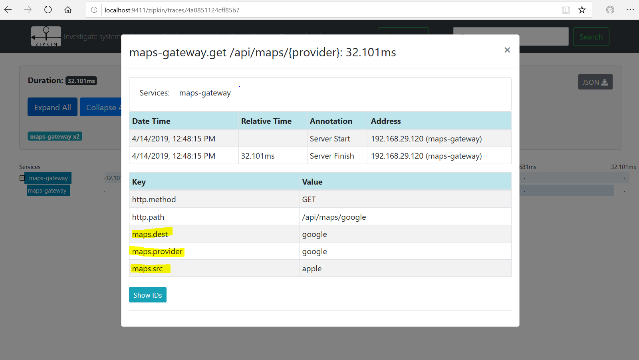Reload the page with refresh icon
The image size is (639, 360).
click(x=48, y=10)
